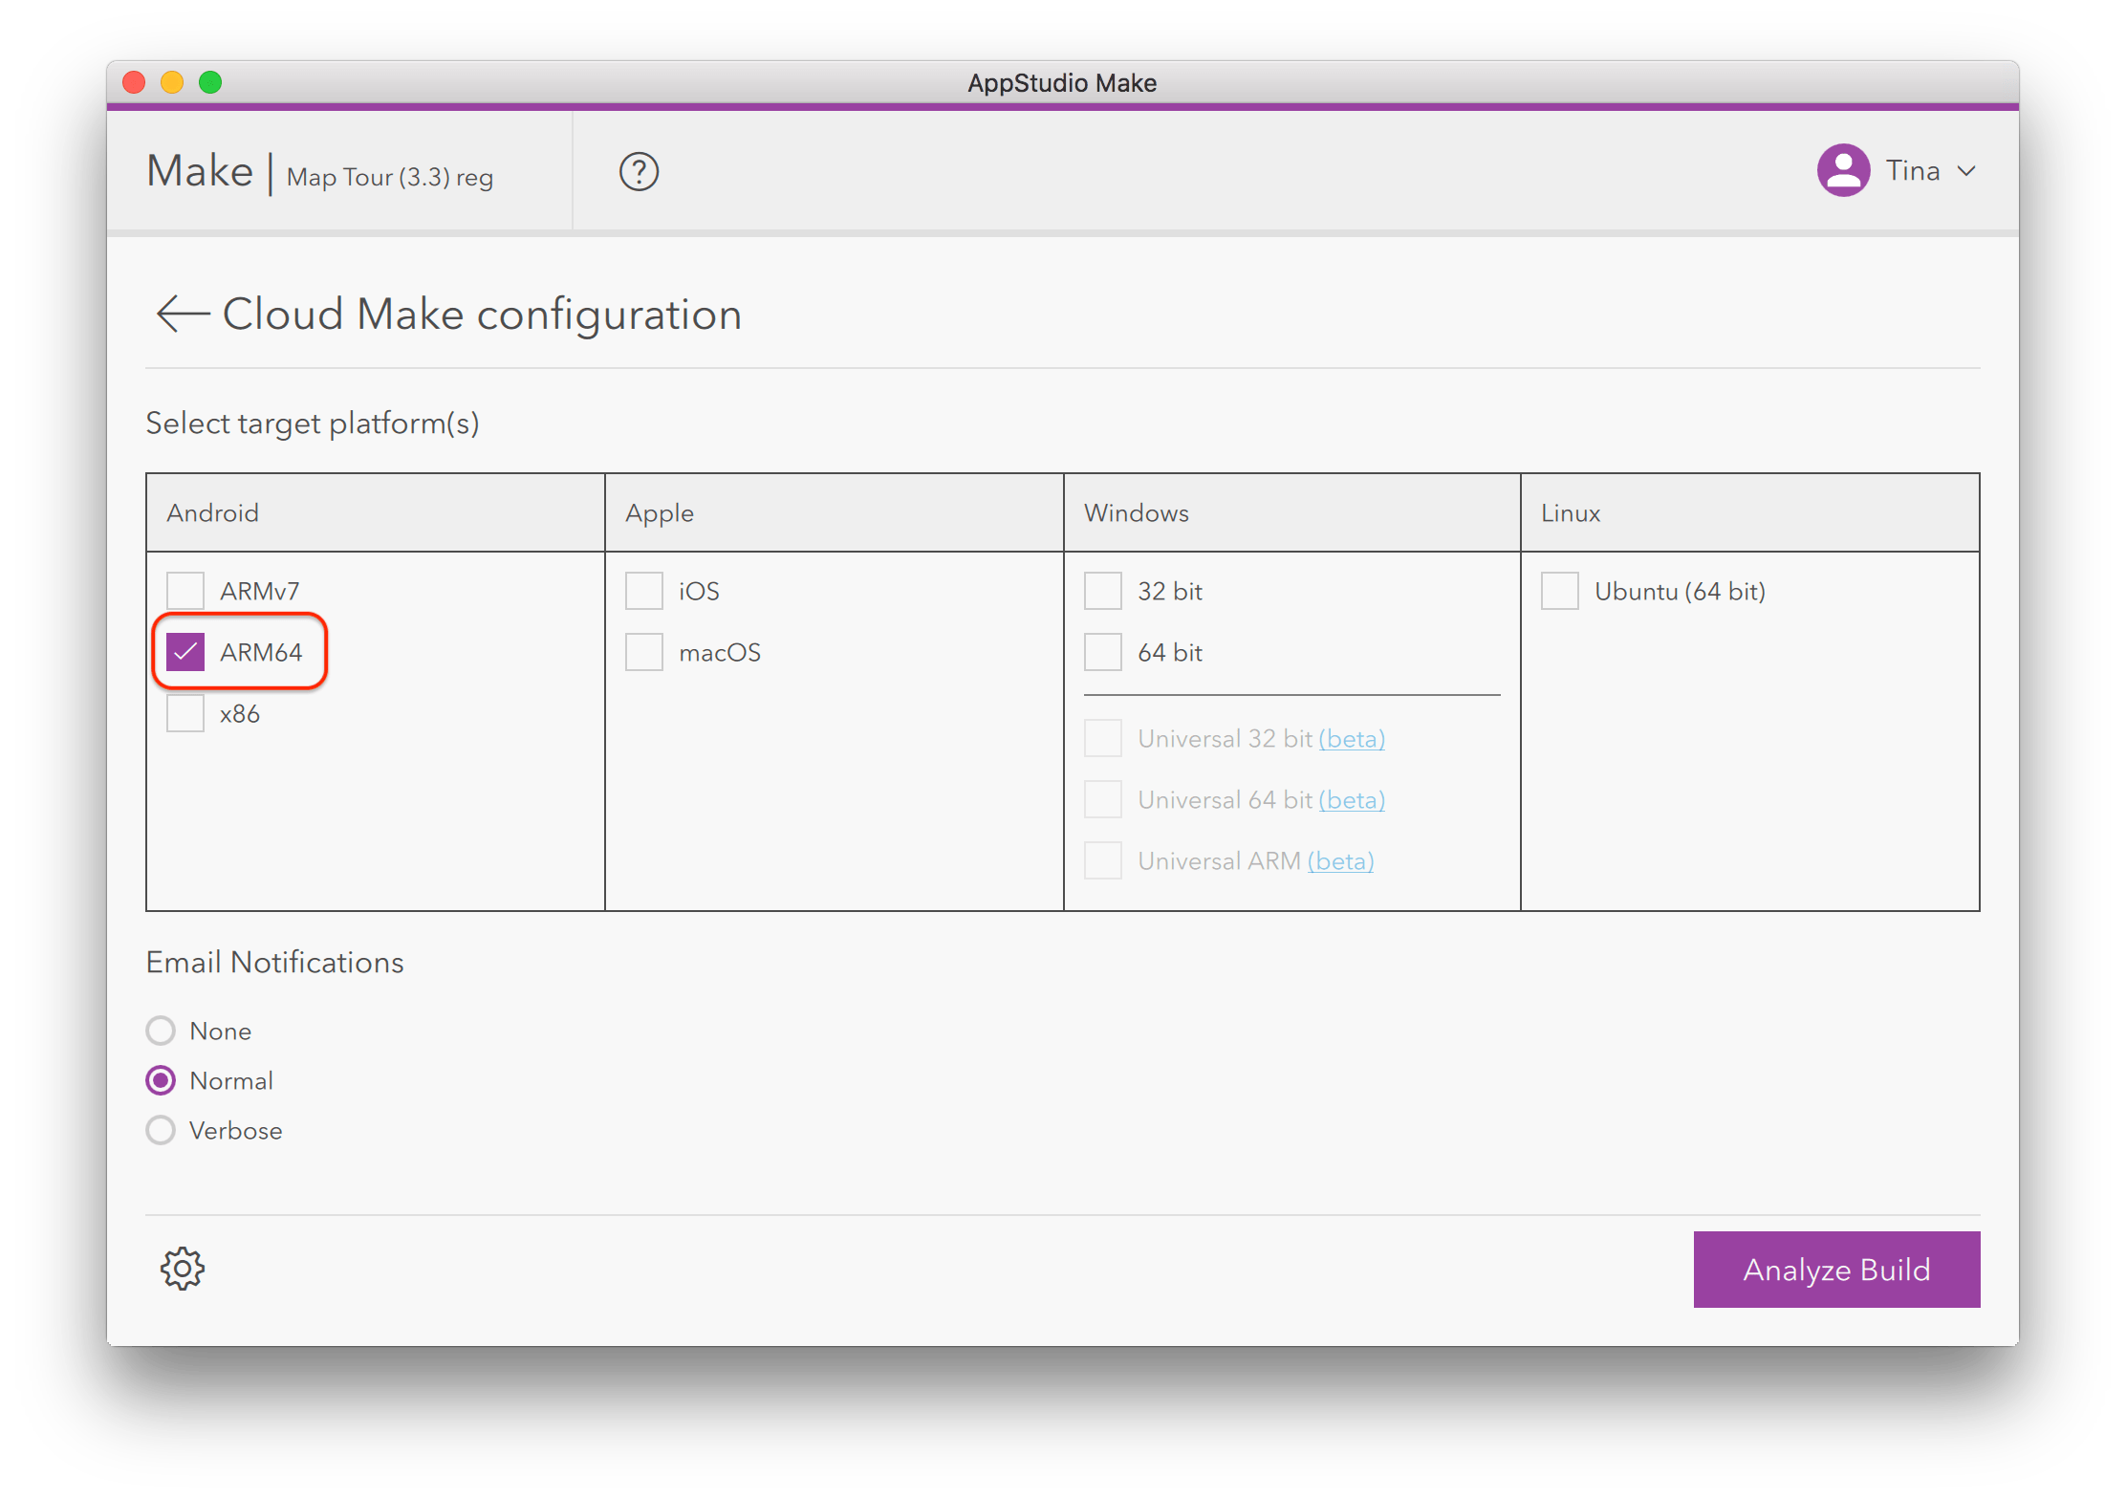Image resolution: width=2126 pixels, height=1499 pixels.
Task: Open the Universal 32 bit beta link
Action: pyautogui.click(x=1351, y=738)
